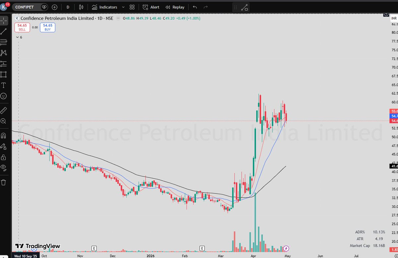Click the 55.6 red price label
This screenshot has height=258, width=398.
394,111
